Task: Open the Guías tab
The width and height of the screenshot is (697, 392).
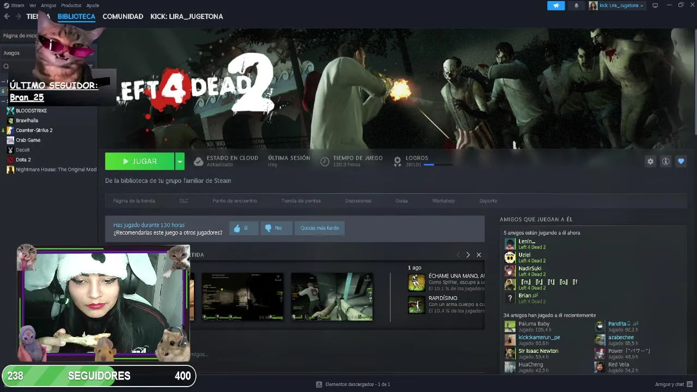Action: click(401, 201)
